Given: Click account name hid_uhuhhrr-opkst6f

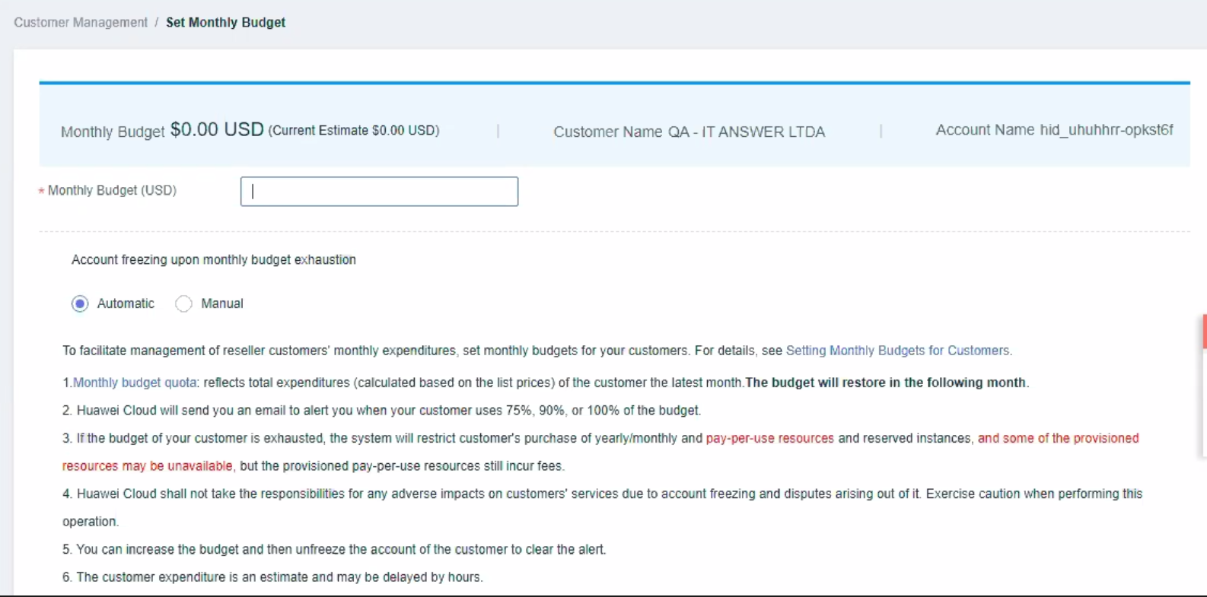Looking at the screenshot, I should pos(1106,130).
